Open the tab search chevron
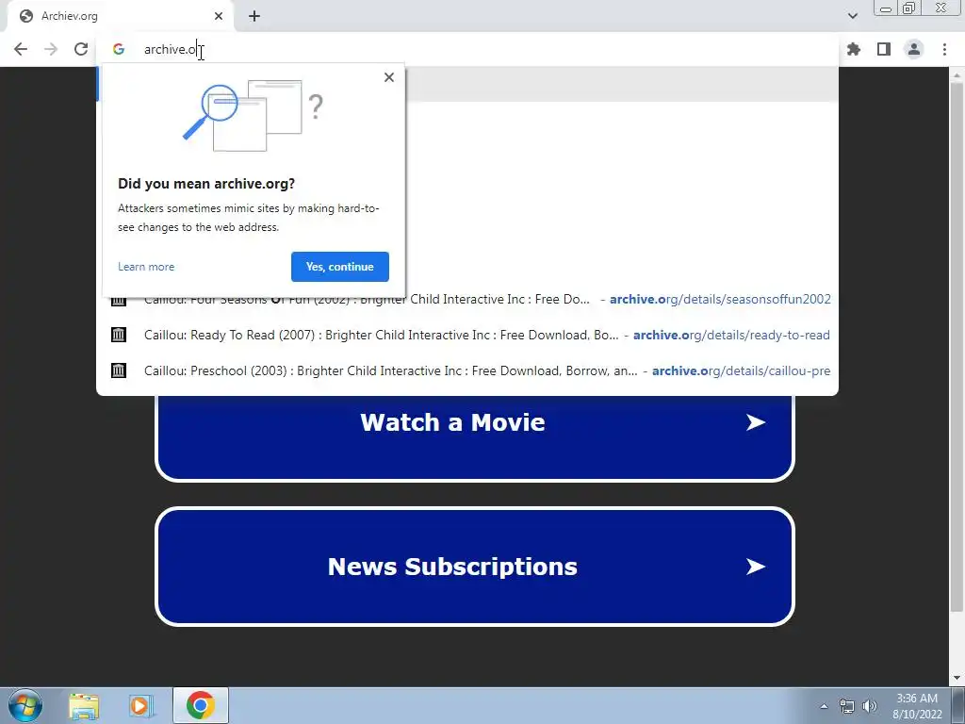This screenshot has width=965, height=724. 852,16
